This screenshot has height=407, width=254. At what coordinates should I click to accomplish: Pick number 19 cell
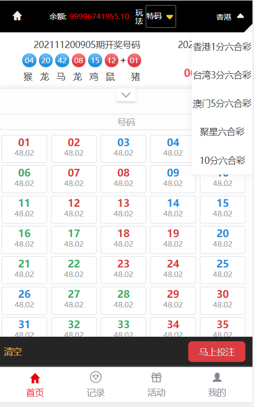[x=173, y=240]
